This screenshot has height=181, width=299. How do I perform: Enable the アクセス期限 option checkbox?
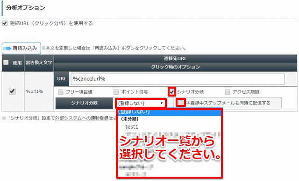click(x=228, y=92)
